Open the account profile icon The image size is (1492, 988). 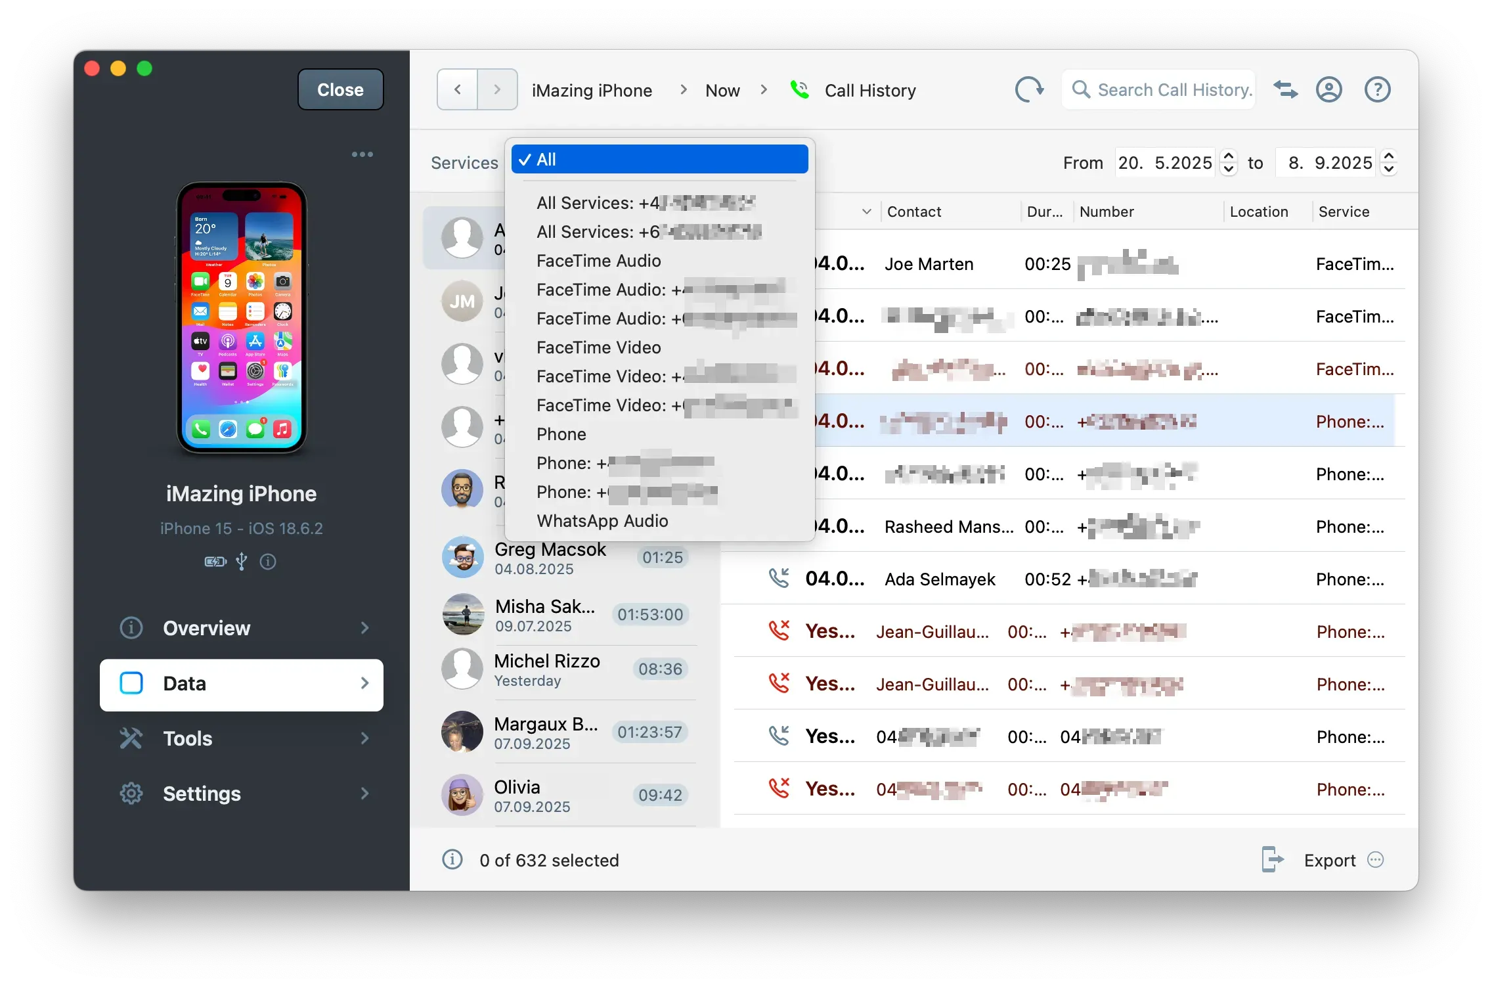pyautogui.click(x=1328, y=89)
